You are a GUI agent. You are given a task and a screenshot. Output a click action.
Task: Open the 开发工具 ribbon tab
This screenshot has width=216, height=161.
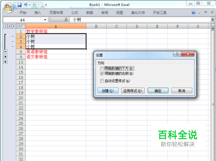point(159,13)
